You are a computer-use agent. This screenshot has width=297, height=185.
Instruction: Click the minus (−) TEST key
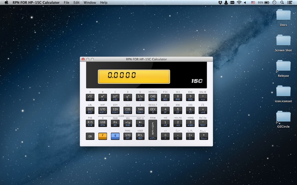pos(203,123)
